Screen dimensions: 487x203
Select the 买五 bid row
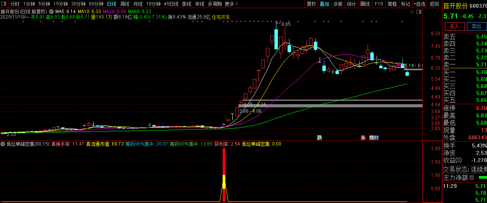(x=465, y=100)
